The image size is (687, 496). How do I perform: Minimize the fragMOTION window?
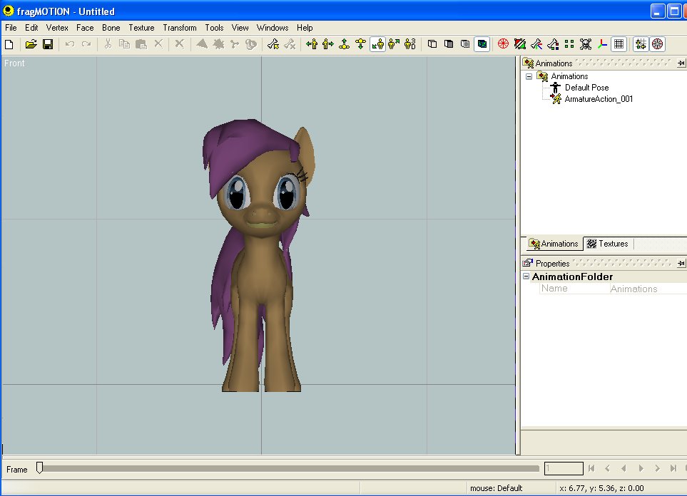click(658, 11)
